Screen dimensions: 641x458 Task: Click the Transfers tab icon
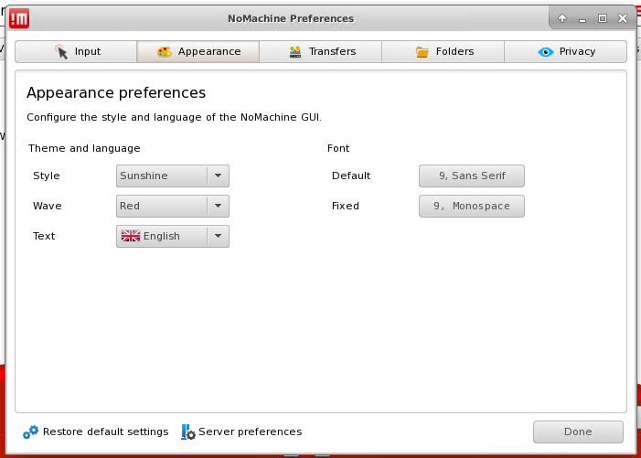(295, 52)
